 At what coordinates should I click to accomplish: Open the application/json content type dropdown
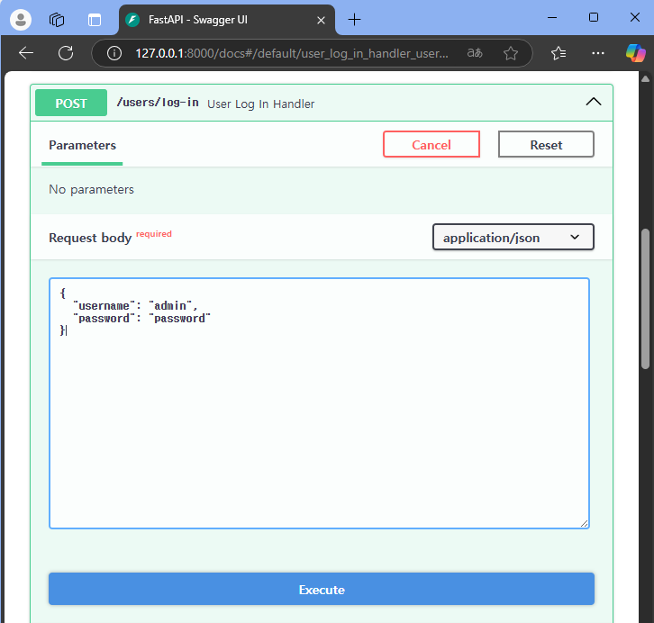click(x=513, y=237)
